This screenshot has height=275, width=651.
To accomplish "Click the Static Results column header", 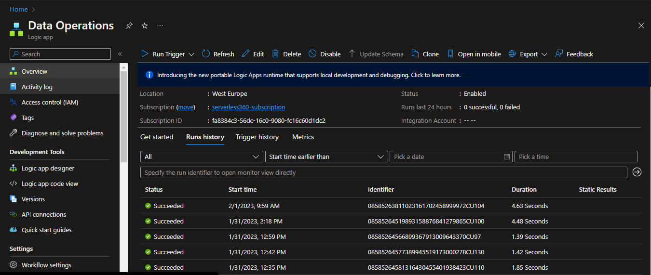I will 598,189.
